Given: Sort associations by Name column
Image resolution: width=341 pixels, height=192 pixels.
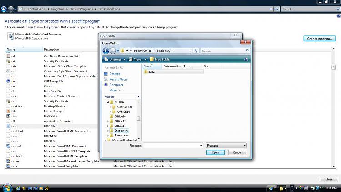Looking at the screenshot, I should click(24, 49).
